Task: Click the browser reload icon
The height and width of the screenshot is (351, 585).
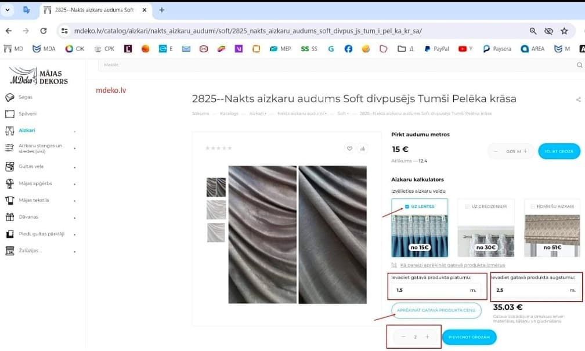Action: point(44,31)
